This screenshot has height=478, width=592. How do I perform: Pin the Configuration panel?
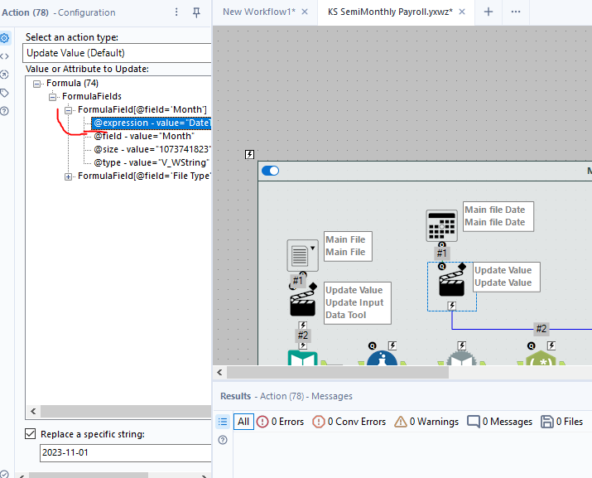[196, 12]
